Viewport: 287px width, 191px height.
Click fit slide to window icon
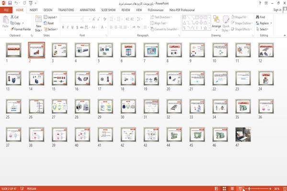tap(285, 189)
